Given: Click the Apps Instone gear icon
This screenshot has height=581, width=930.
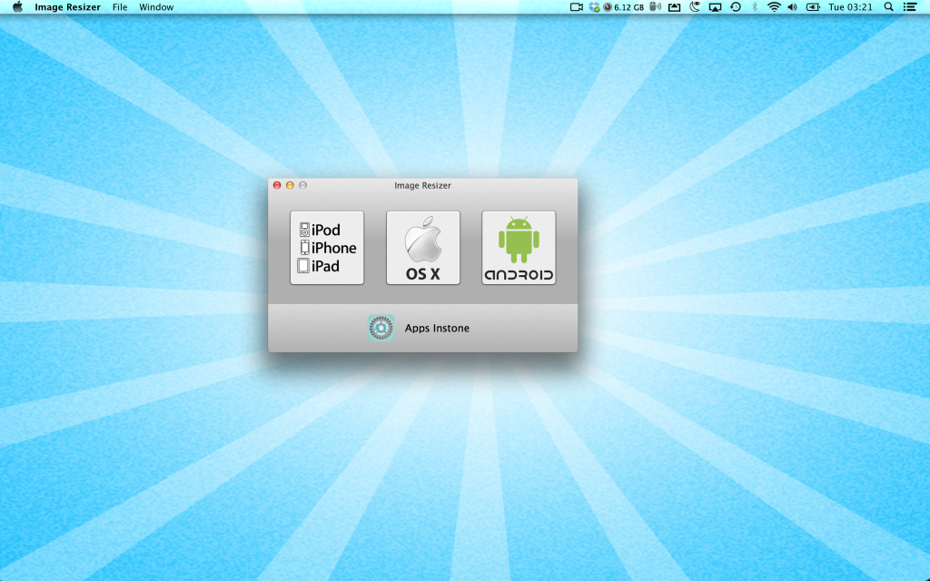Looking at the screenshot, I should coord(381,328).
